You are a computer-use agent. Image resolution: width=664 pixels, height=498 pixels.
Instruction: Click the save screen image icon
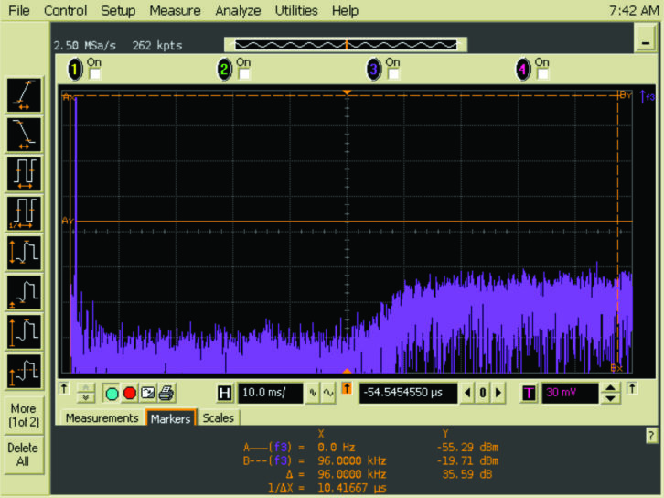tap(148, 394)
